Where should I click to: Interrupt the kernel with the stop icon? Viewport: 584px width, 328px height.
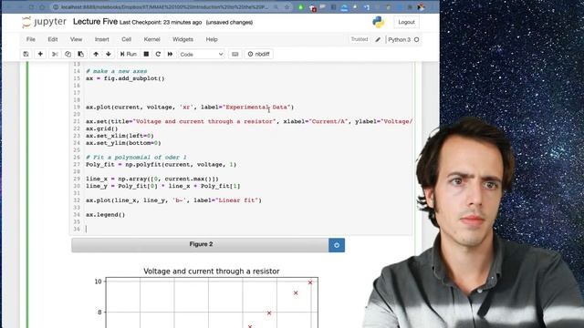pyautogui.click(x=146, y=55)
